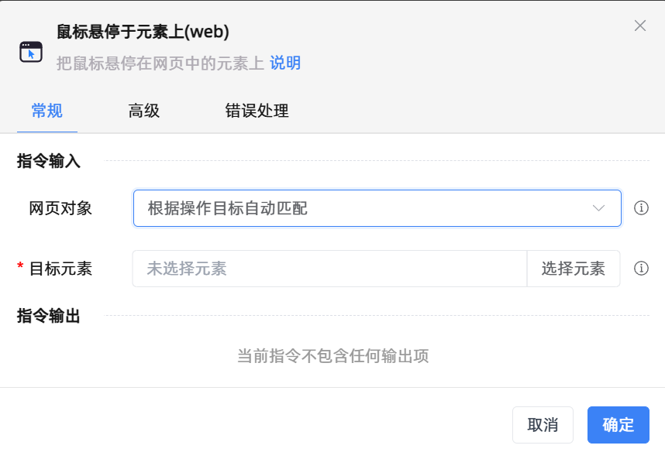Click the info icon beside 网页对象
The height and width of the screenshot is (459, 665).
coord(641,208)
